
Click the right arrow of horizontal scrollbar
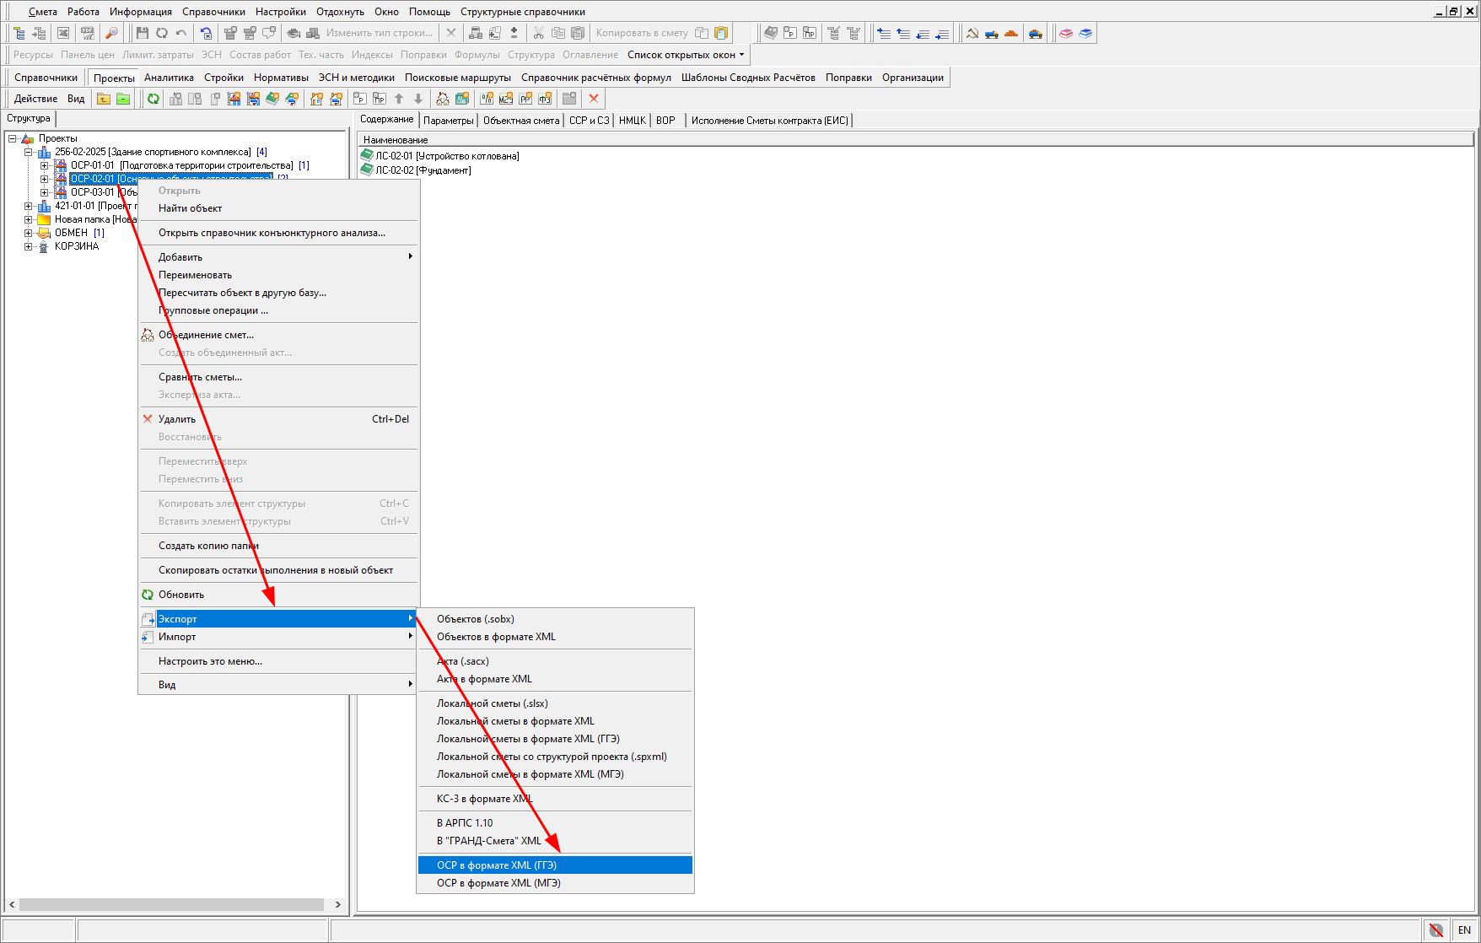338,904
